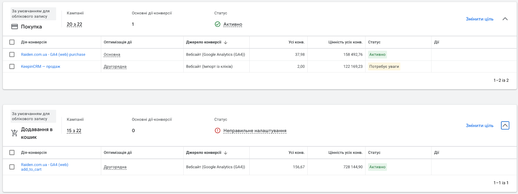This screenshot has height=194, width=518.
Task: Click the Активно badge in the purchase row
Action: 377,54
